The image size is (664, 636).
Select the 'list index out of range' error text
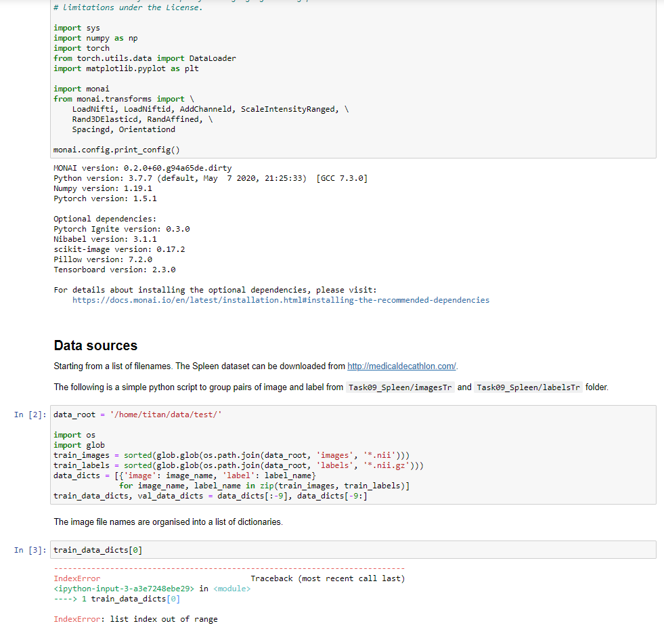click(x=162, y=618)
